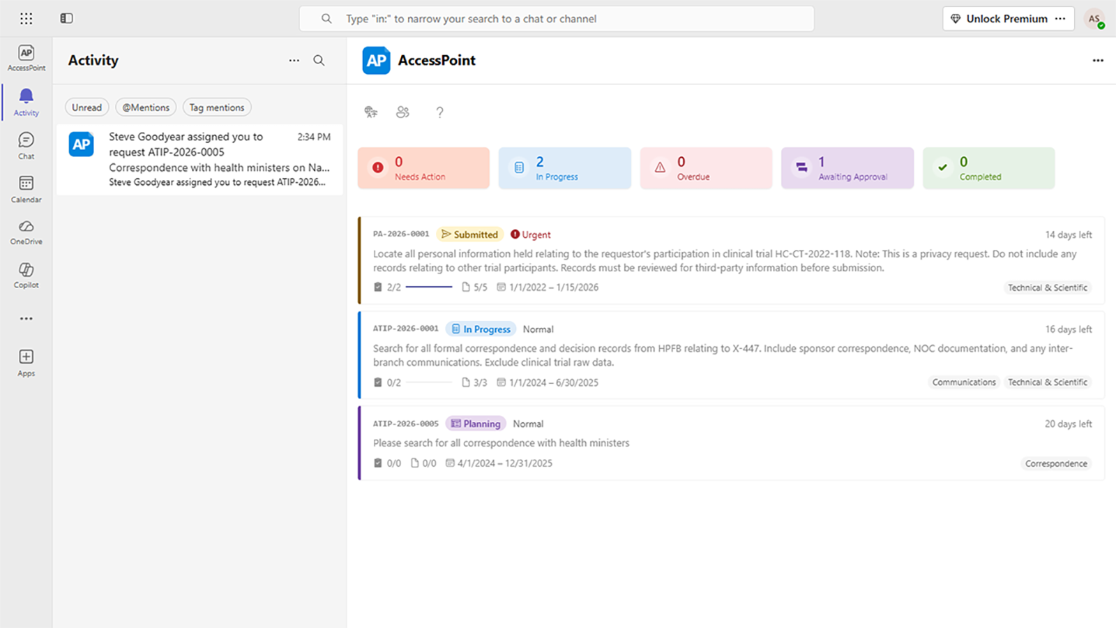Open the Apps icon in the sidebar
Screen dimensions: 1116x628
click(x=26, y=361)
